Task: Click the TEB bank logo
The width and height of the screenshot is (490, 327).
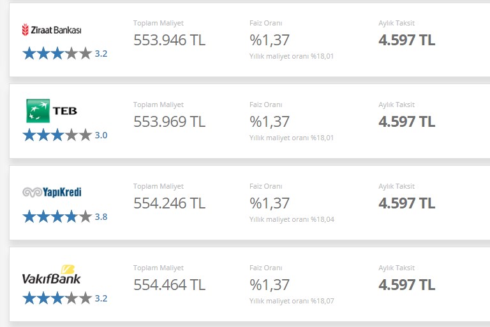Action: [52, 110]
